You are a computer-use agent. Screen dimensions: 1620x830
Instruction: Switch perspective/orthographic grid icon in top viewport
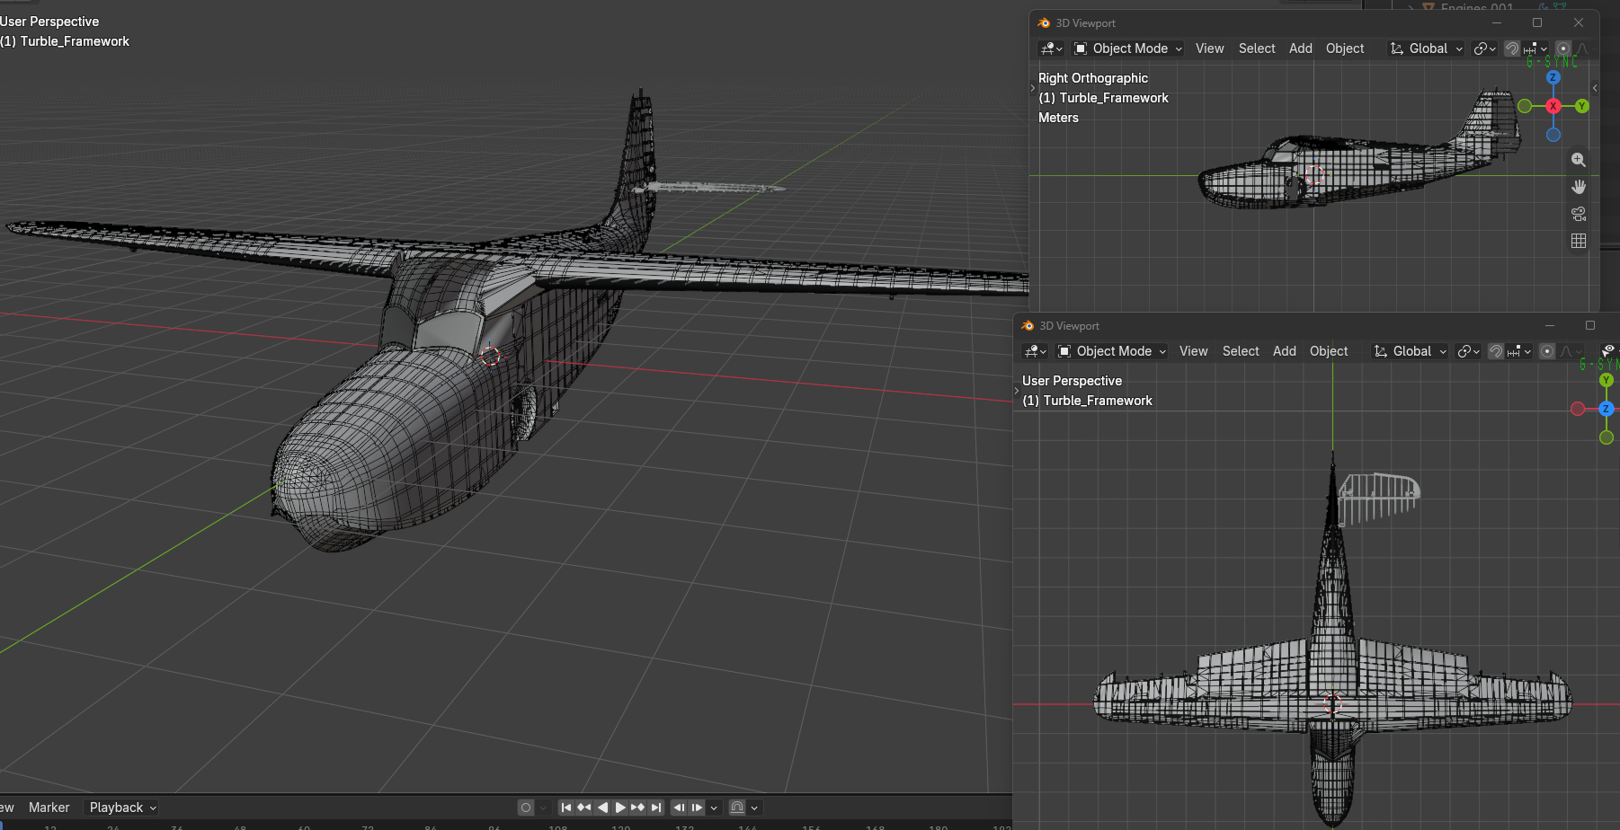(x=1578, y=241)
